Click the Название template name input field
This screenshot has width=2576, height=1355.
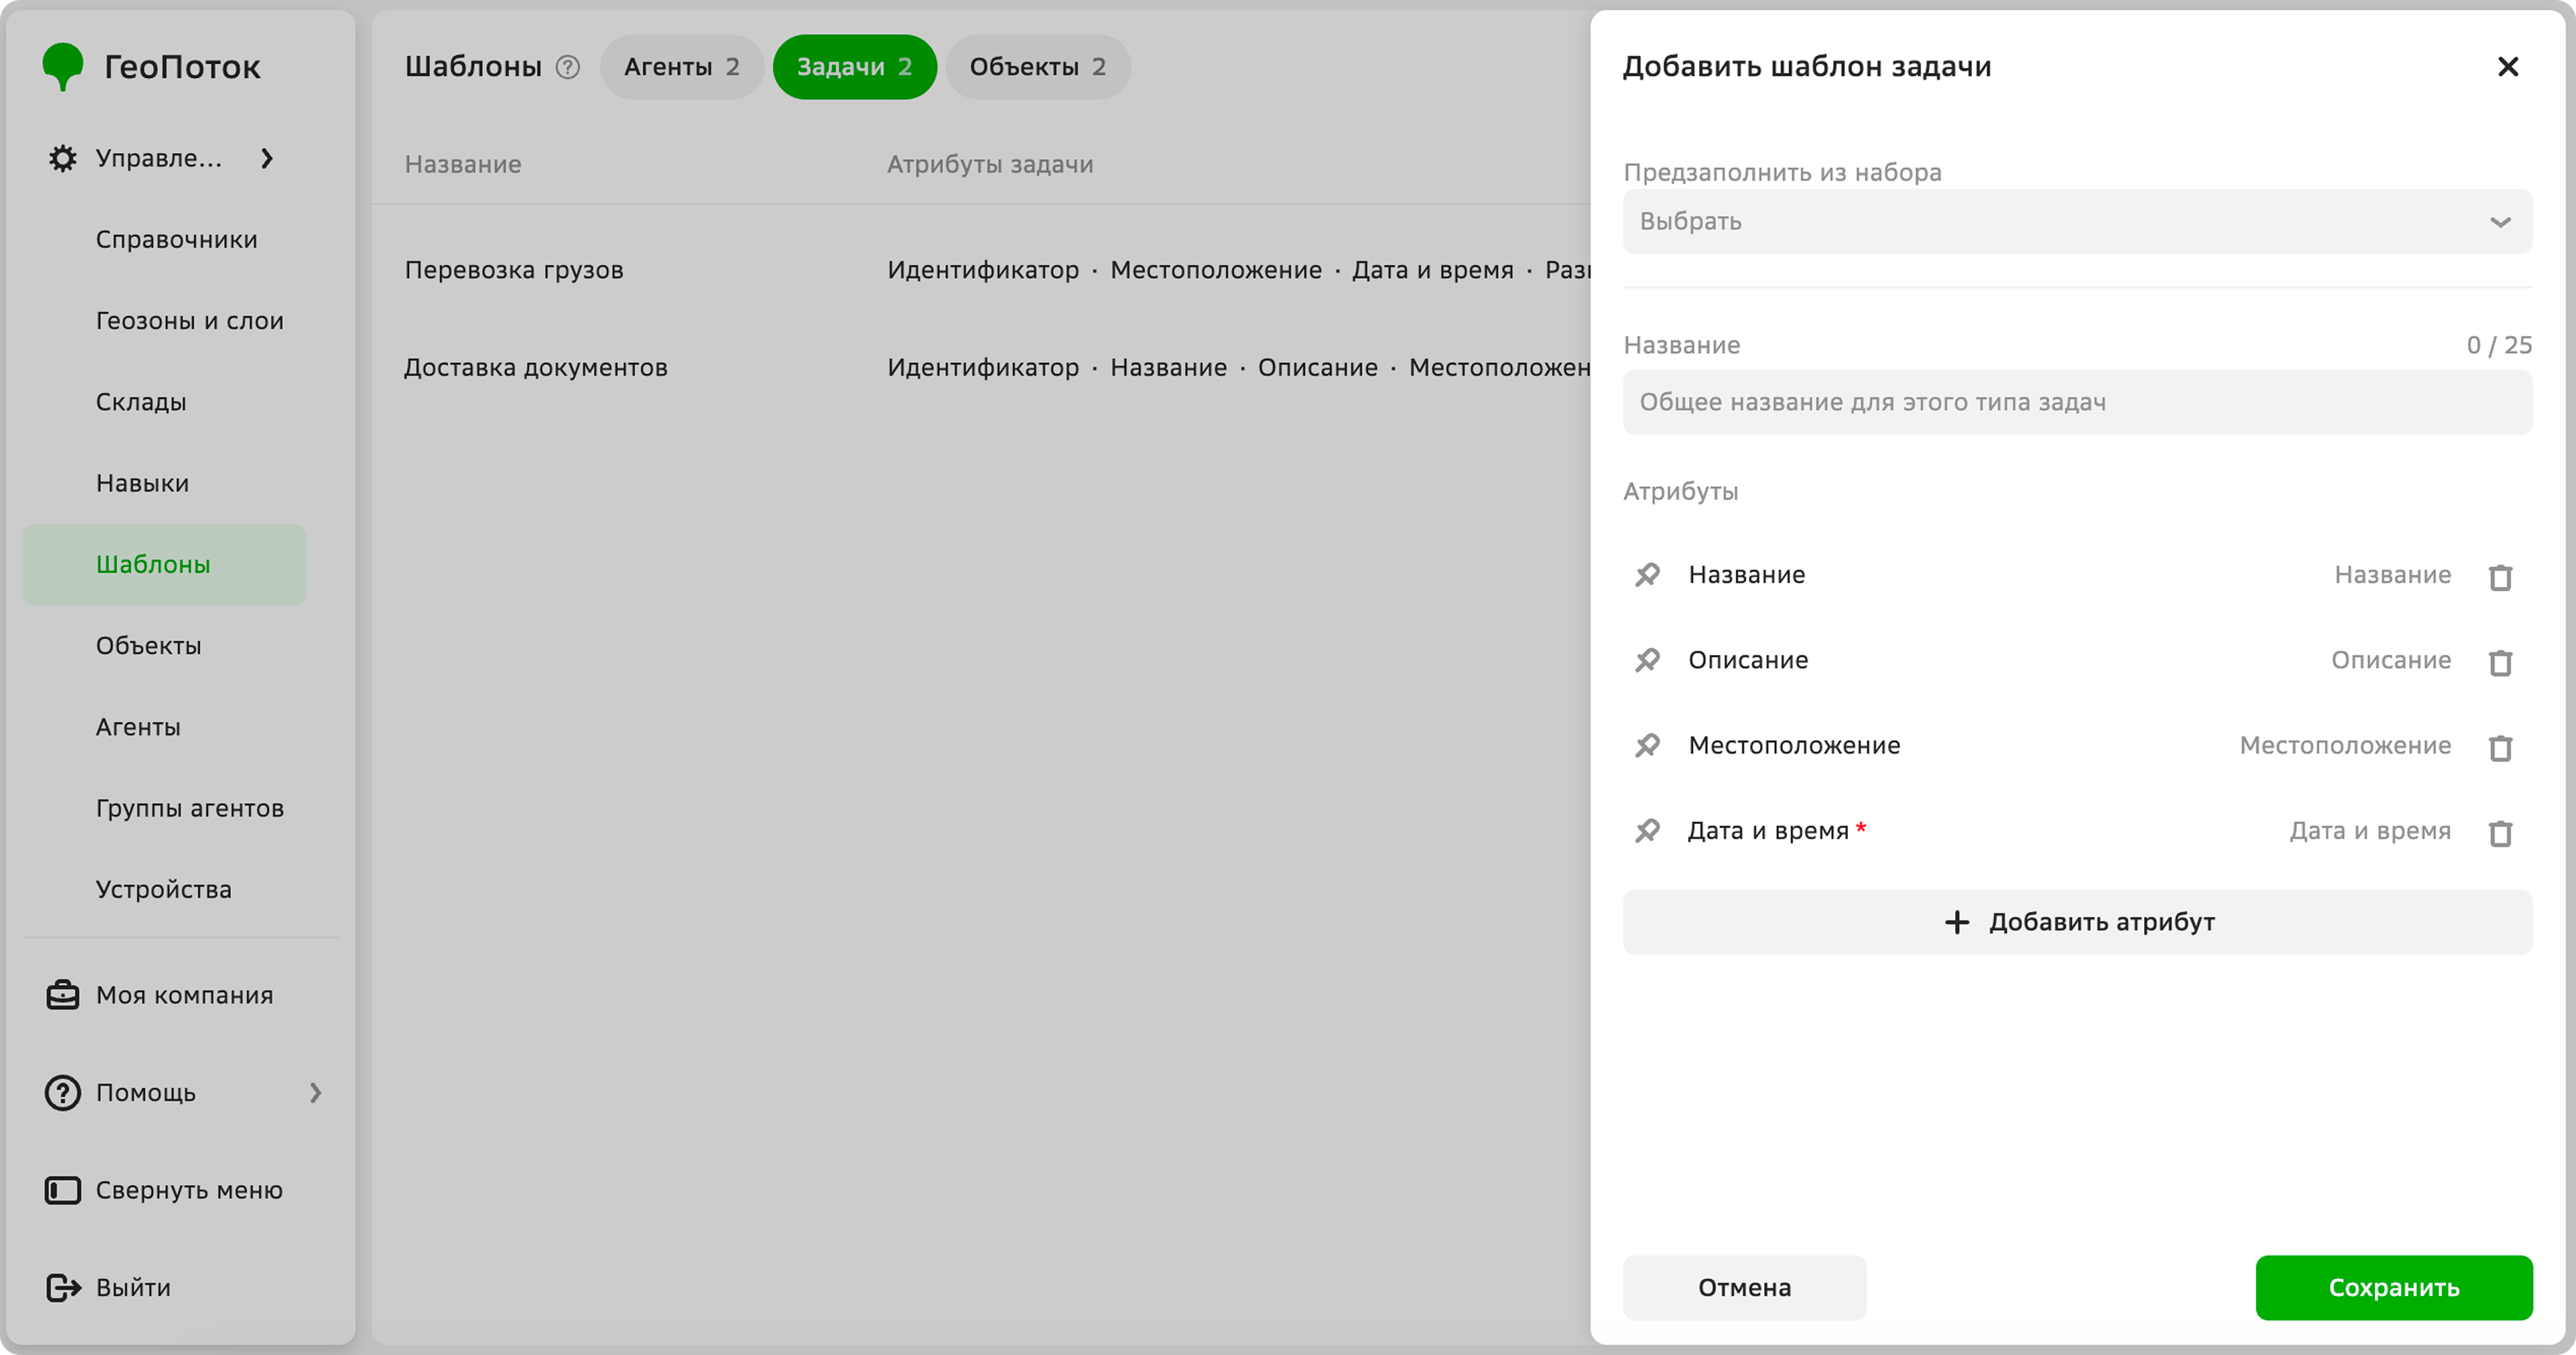[2077, 402]
